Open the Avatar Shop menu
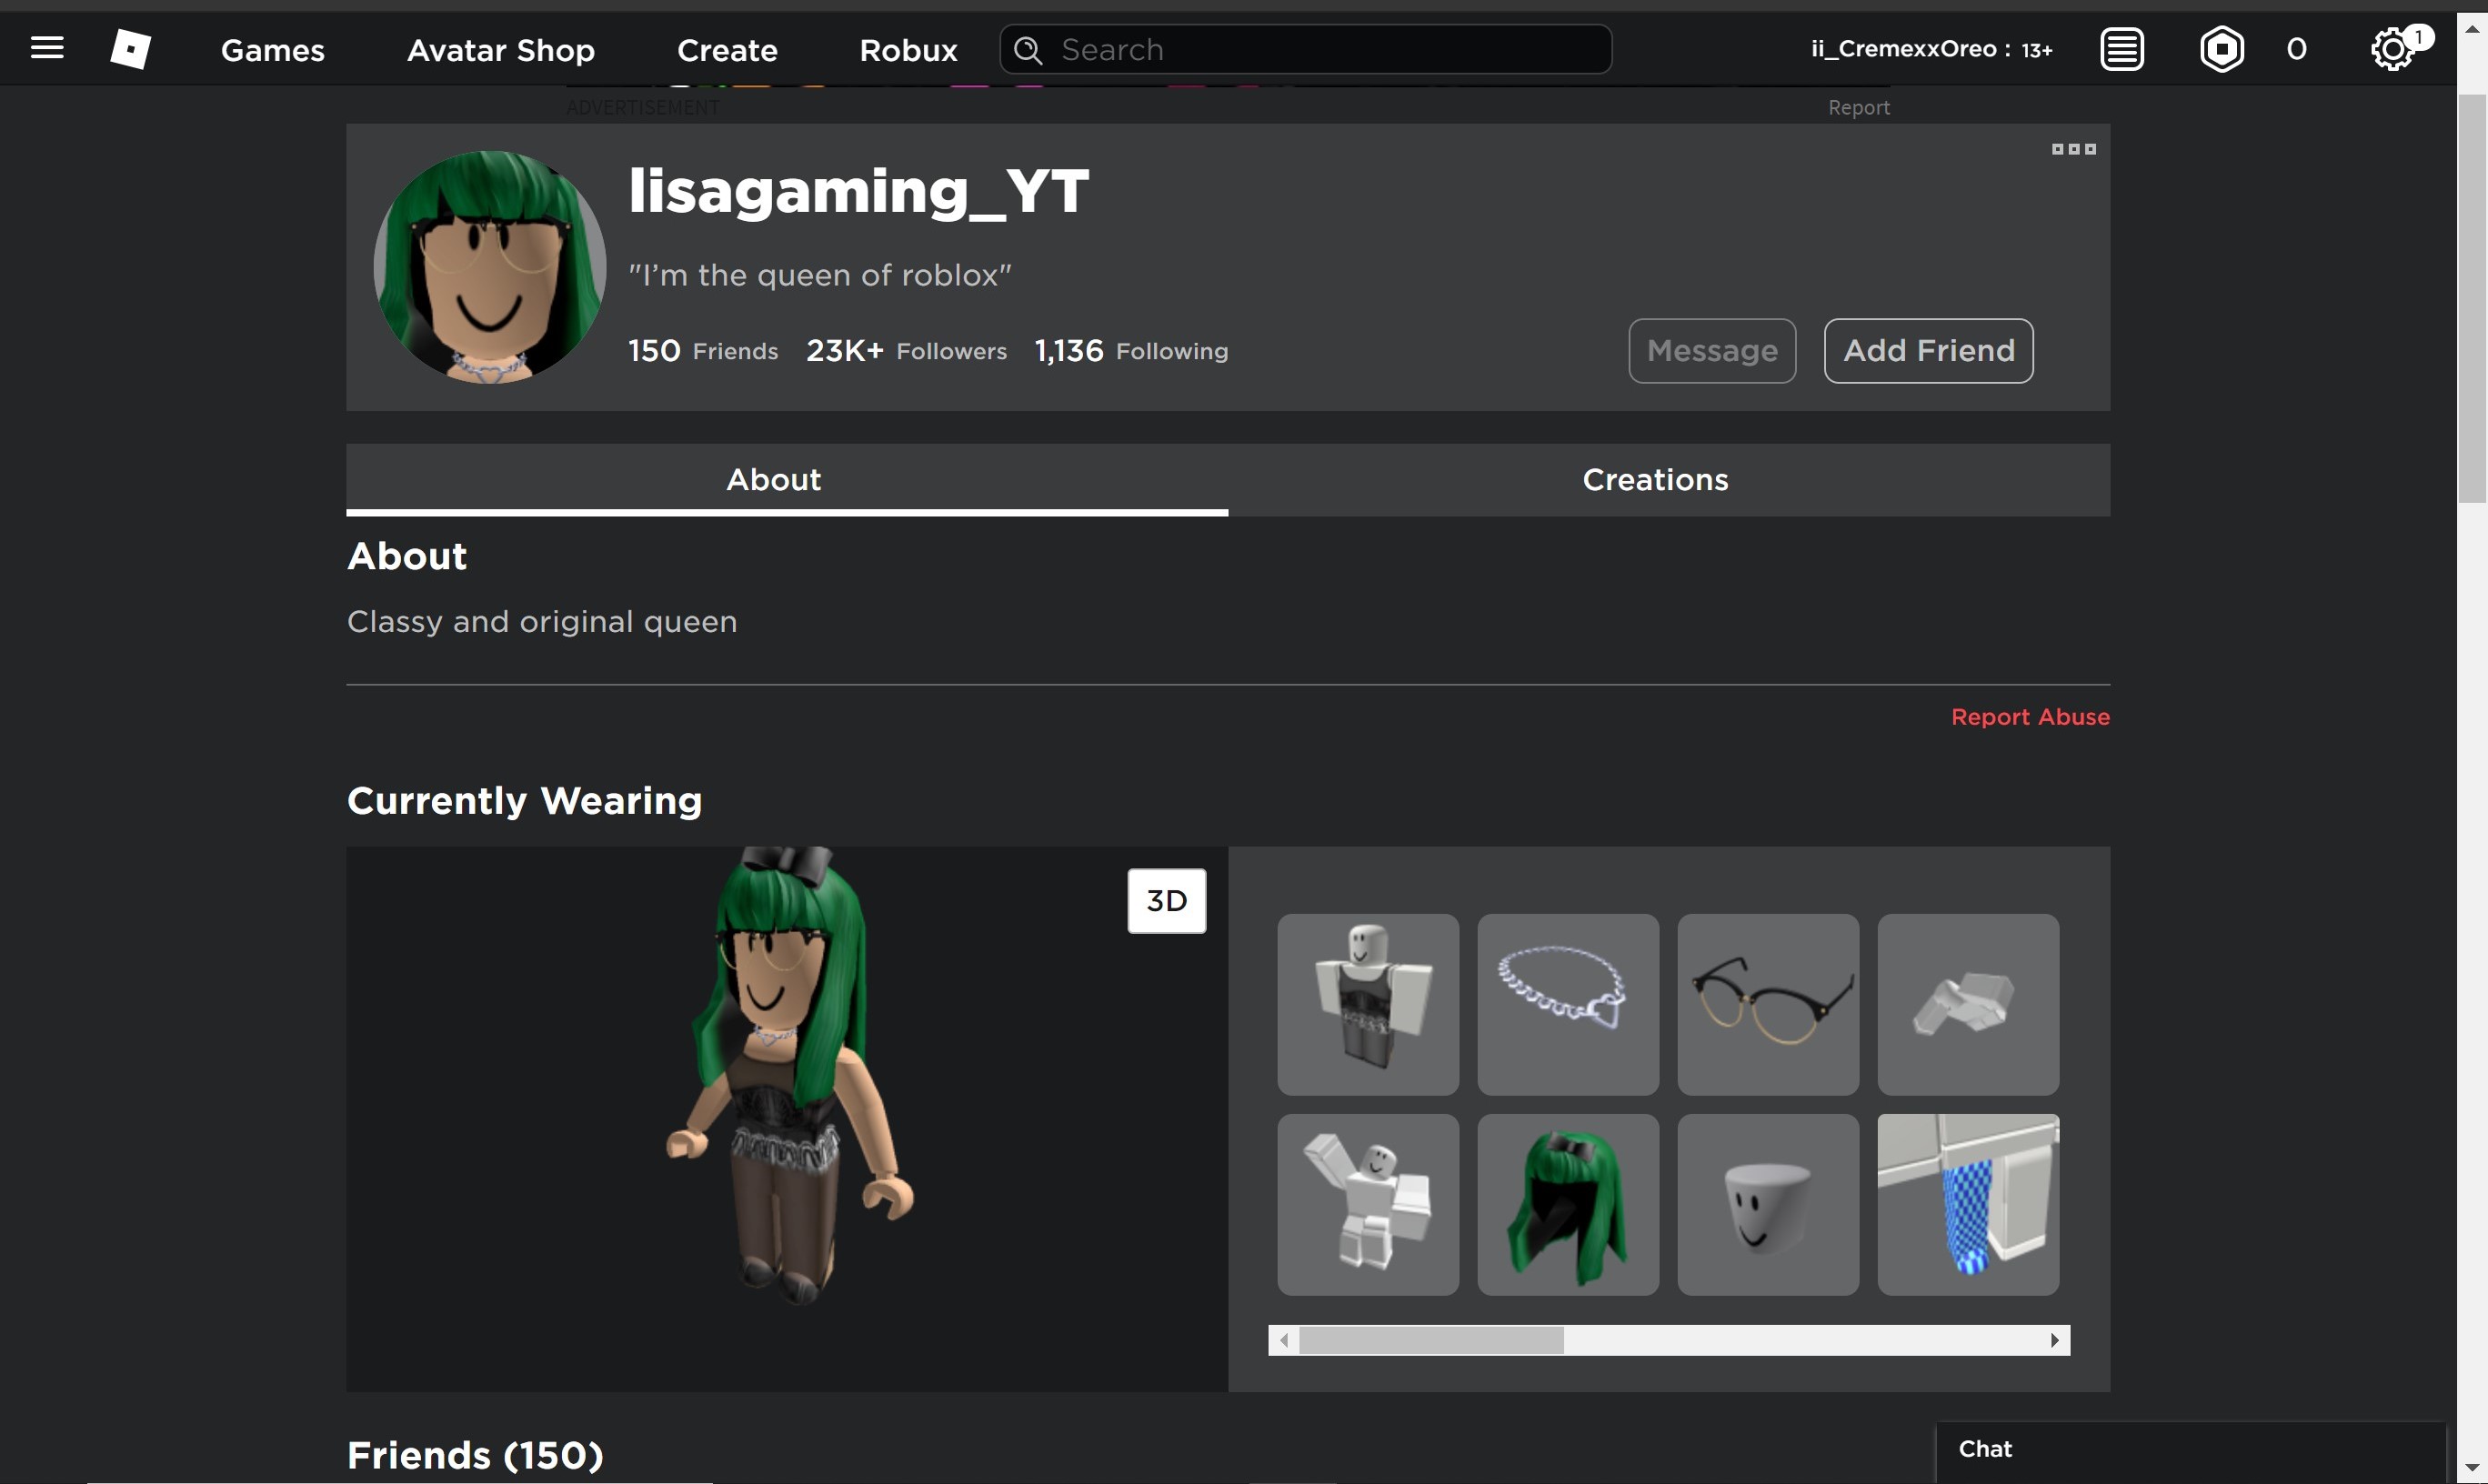The width and height of the screenshot is (2488, 1484). 500,50
